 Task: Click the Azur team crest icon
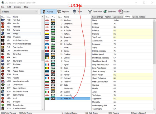[3, 57]
